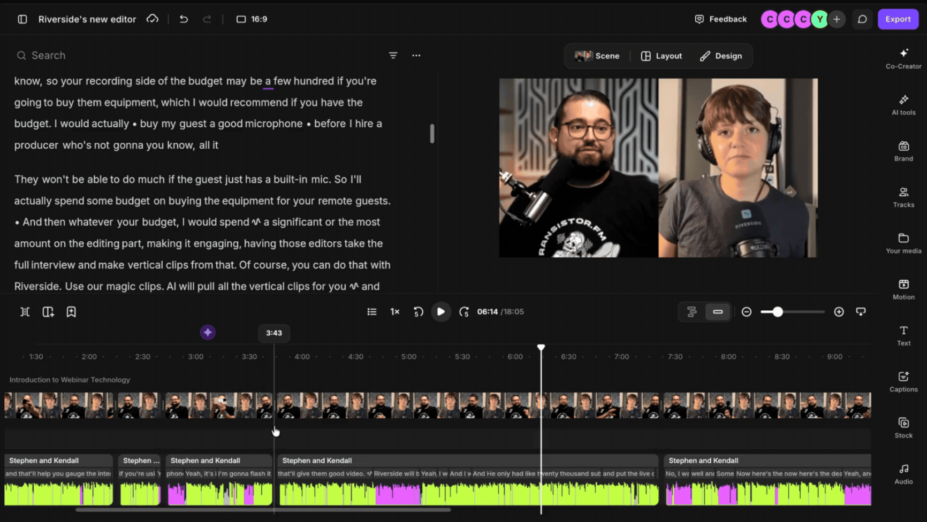Open the AI tools panel
The width and height of the screenshot is (927, 522).
903,105
